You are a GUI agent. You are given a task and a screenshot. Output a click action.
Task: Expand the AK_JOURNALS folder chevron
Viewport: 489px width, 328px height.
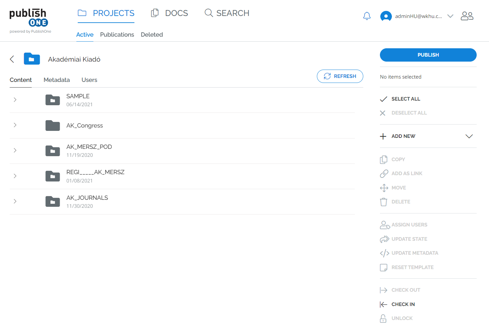15,201
